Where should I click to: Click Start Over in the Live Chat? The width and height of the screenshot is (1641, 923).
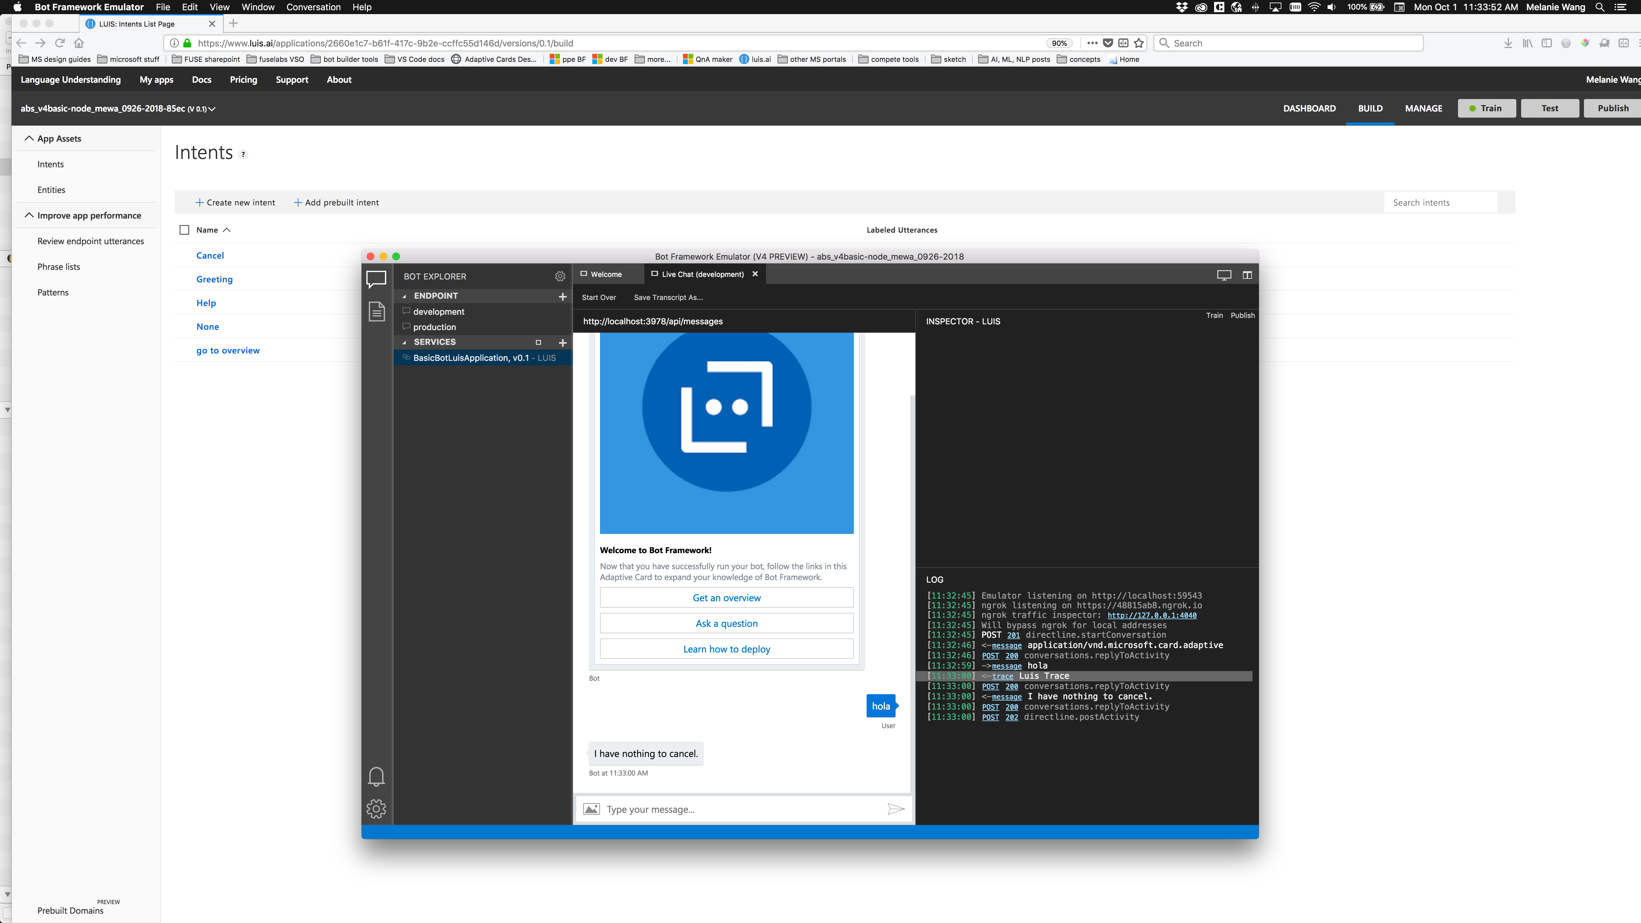tap(599, 297)
